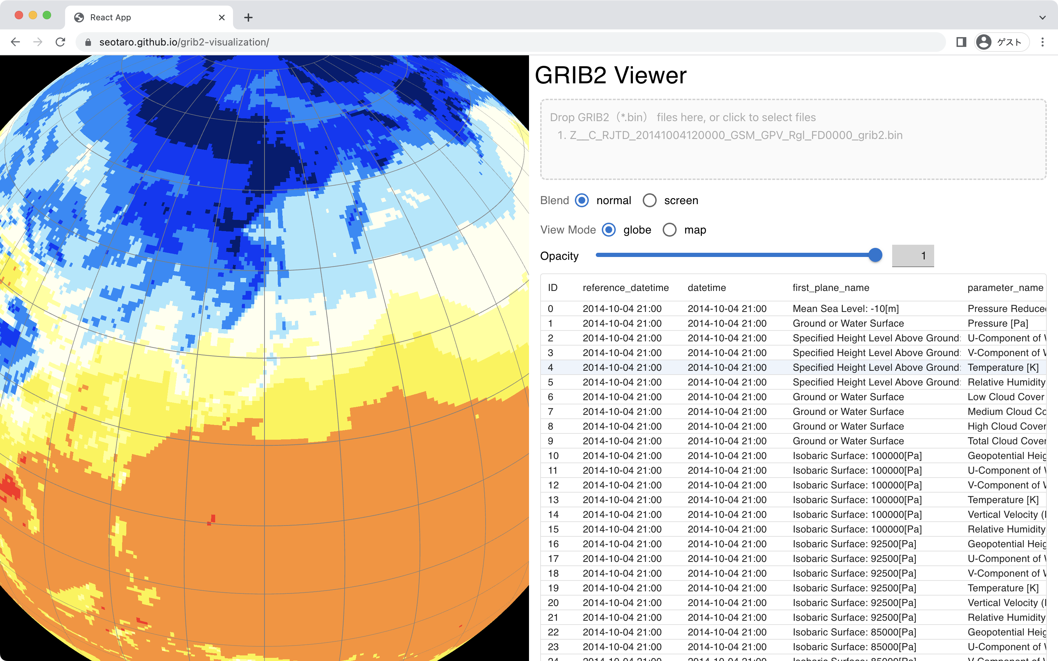Select row 10 Geopotential Height 100000[Pa]
This screenshot has width=1058, height=661.
tap(793, 455)
